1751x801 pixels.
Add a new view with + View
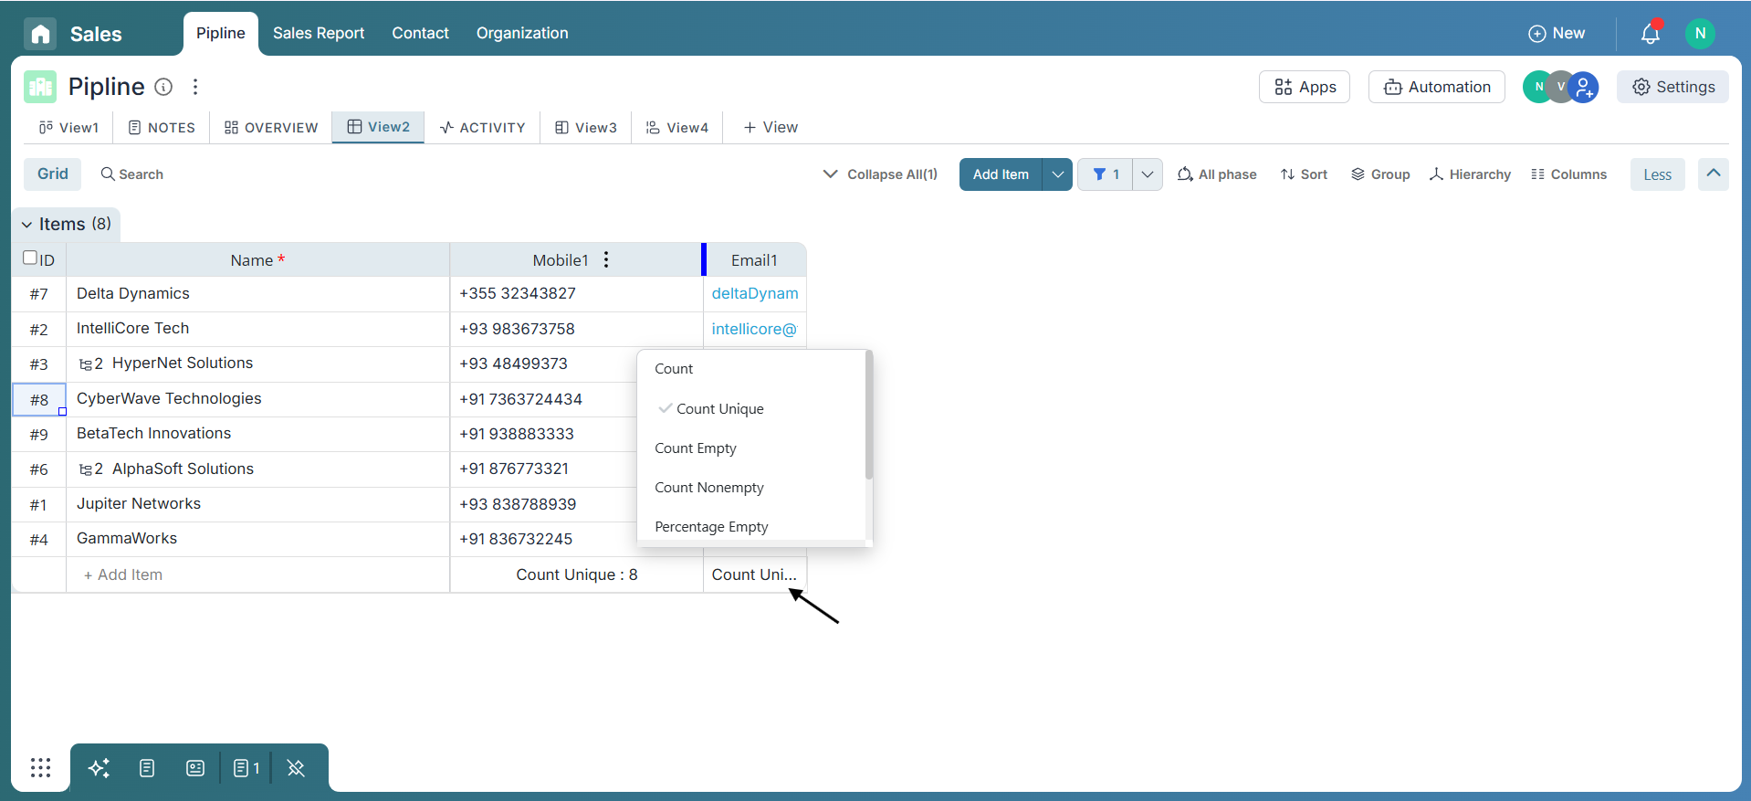pos(771,128)
